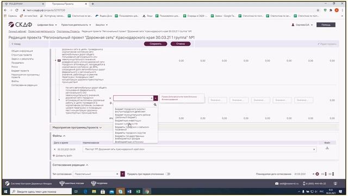Clear the Параллельный approval type value
348x196 pixels.
[x=117, y=174]
